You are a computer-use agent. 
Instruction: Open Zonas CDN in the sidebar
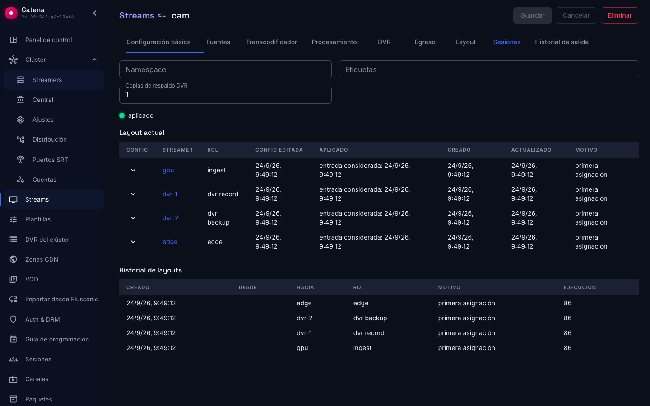54,259
